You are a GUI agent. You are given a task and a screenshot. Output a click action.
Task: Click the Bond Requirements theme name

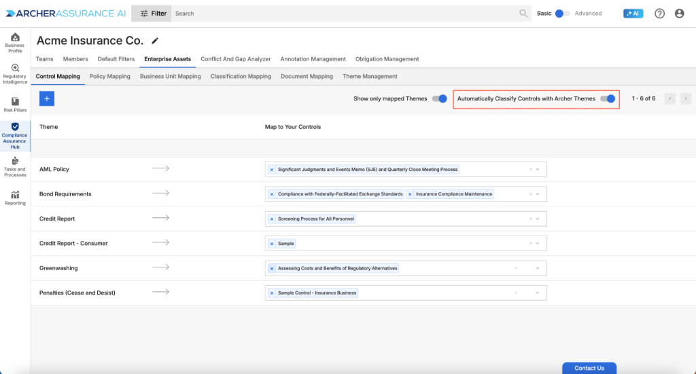coord(65,194)
